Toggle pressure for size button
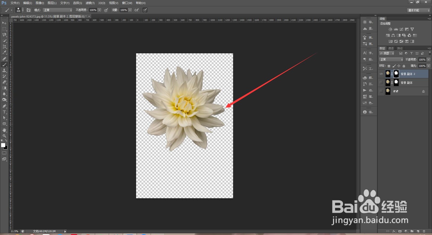 [145, 10]
